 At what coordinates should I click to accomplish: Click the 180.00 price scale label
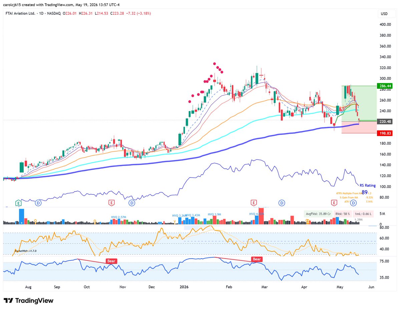[385, 143]
